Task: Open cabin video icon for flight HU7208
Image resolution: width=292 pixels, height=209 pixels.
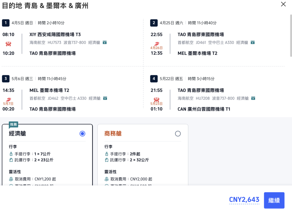Action: (x=253, y=98)
